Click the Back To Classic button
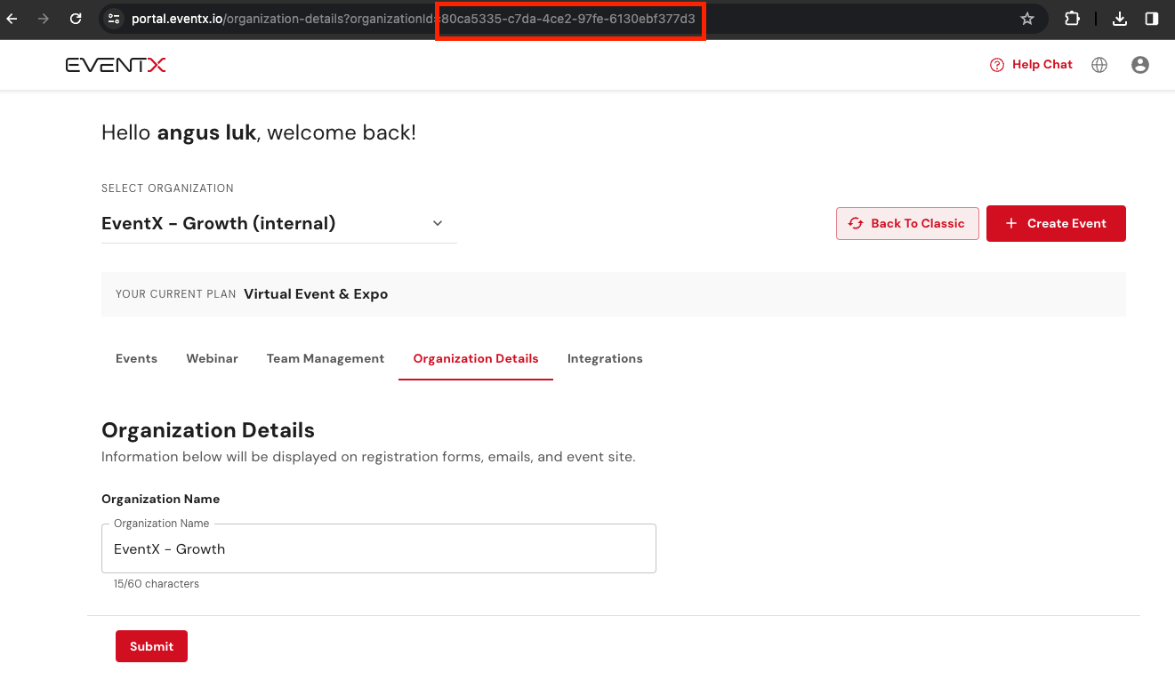Viewport: 1175px width, 688px height. (x=907, y=223)
